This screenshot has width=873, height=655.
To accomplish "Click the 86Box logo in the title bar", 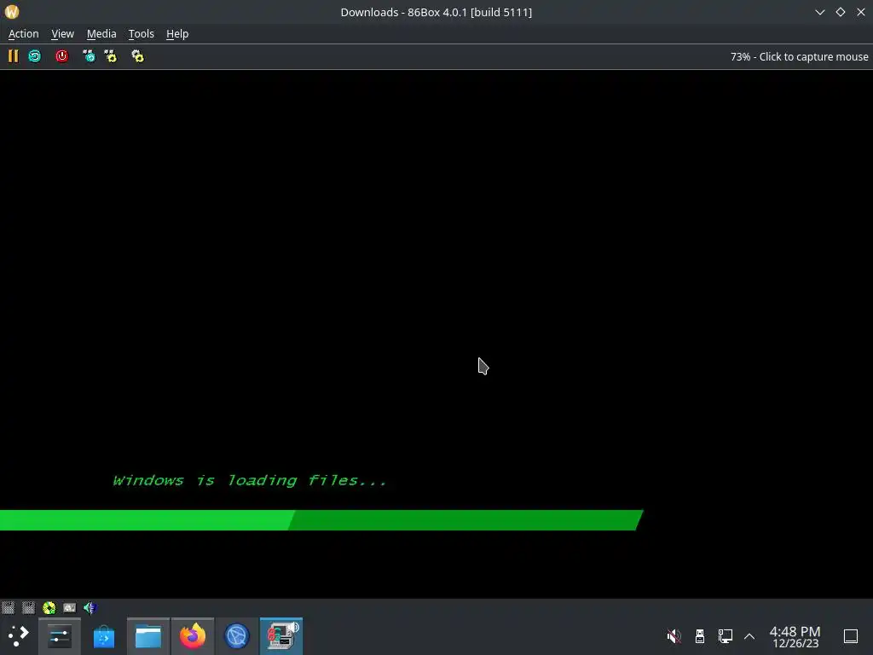I will 12,12.
